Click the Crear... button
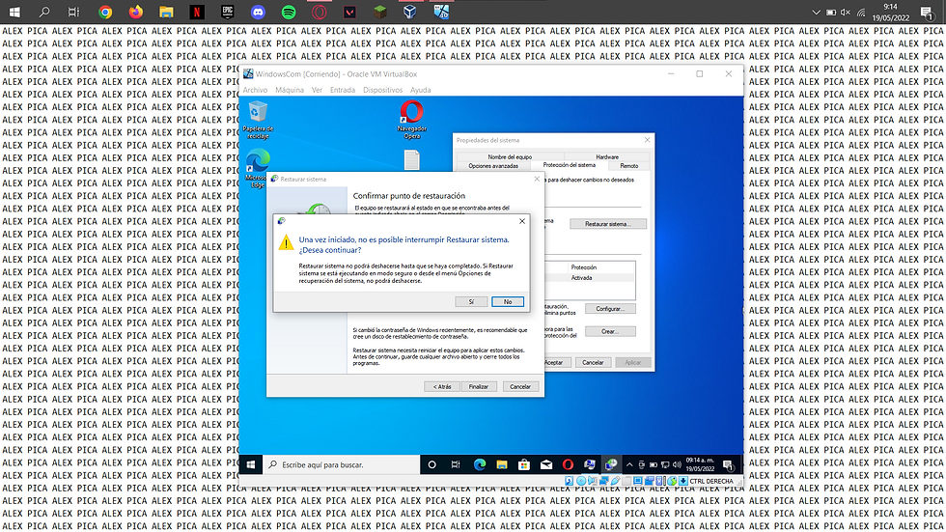 610,331
